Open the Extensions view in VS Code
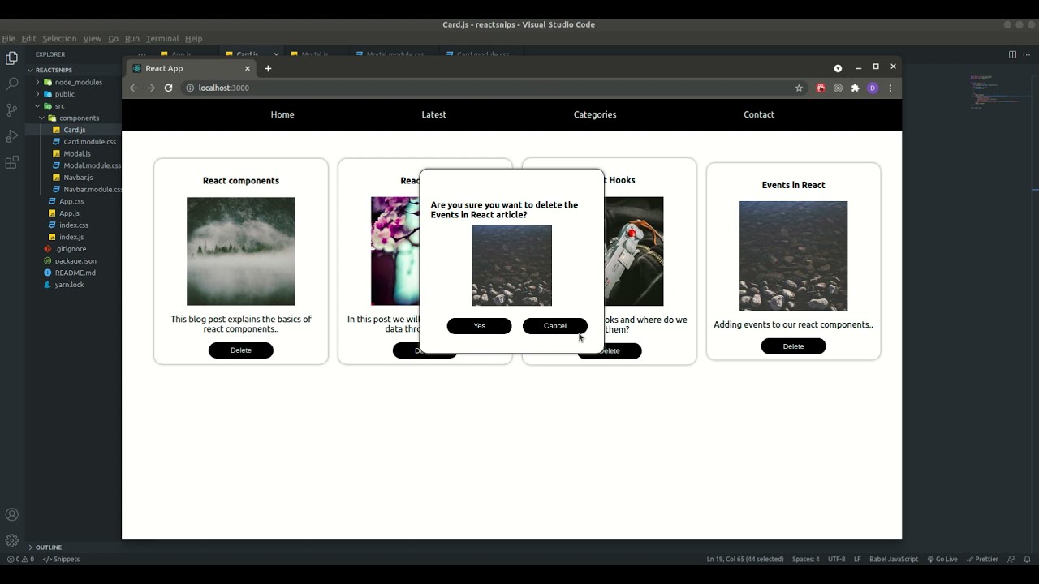This screenshot has height=584, width=1039. point(11,162)
